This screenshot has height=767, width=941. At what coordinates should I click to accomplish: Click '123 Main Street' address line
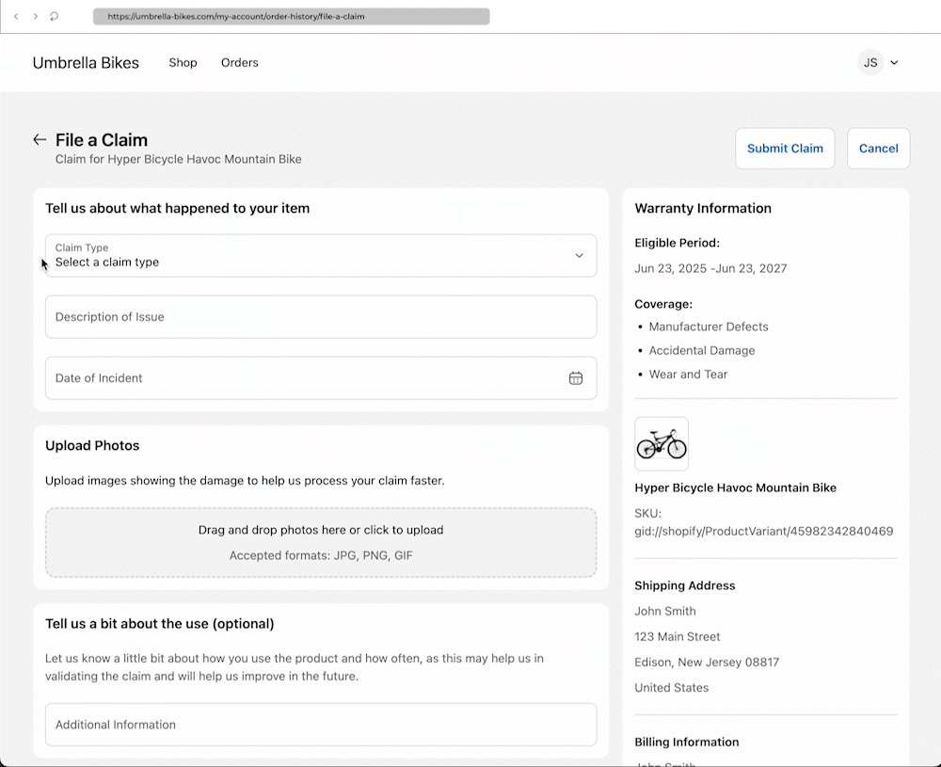[x=677, y=637]
